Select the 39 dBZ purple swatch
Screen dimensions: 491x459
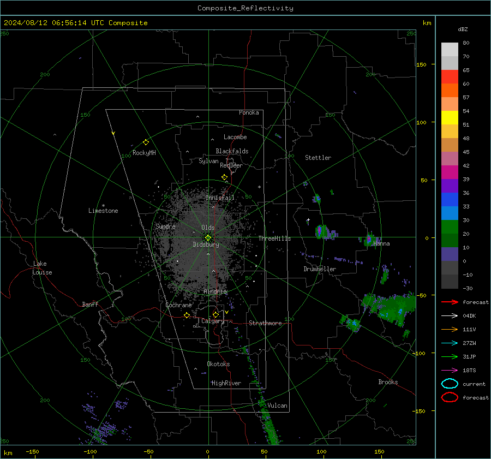pos(450,186)
